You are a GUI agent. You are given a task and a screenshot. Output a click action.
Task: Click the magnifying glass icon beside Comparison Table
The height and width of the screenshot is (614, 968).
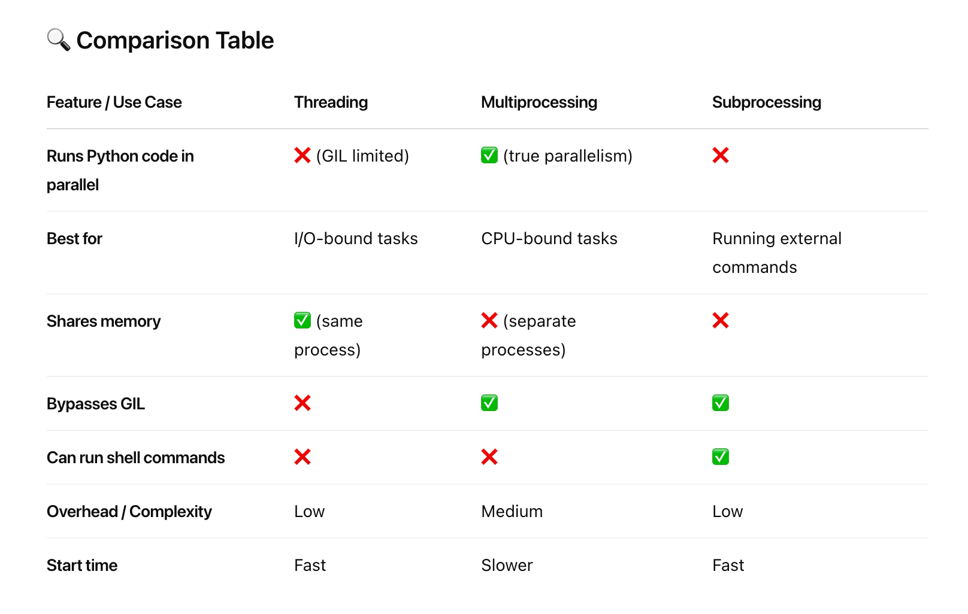click(x=59, y=40)
